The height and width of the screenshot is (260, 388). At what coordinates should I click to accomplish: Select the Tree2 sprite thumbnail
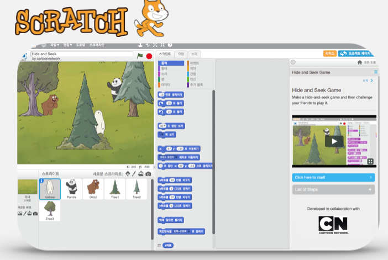(137, 189)
